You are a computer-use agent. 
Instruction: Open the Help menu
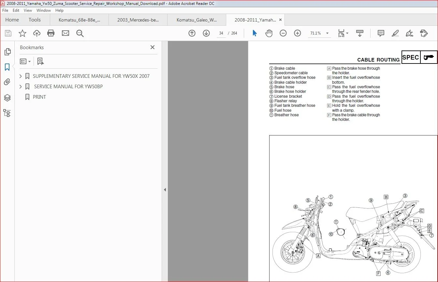59,10
